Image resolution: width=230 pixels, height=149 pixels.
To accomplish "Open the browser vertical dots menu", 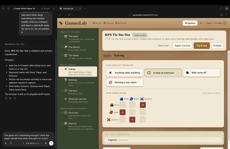I will pyautogui.click(x=227, y=15).
